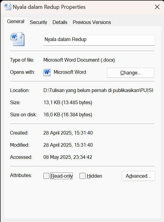The image size is (164, 222).
Task: Switch to the General tab
Action: click(x=15, y=21)
